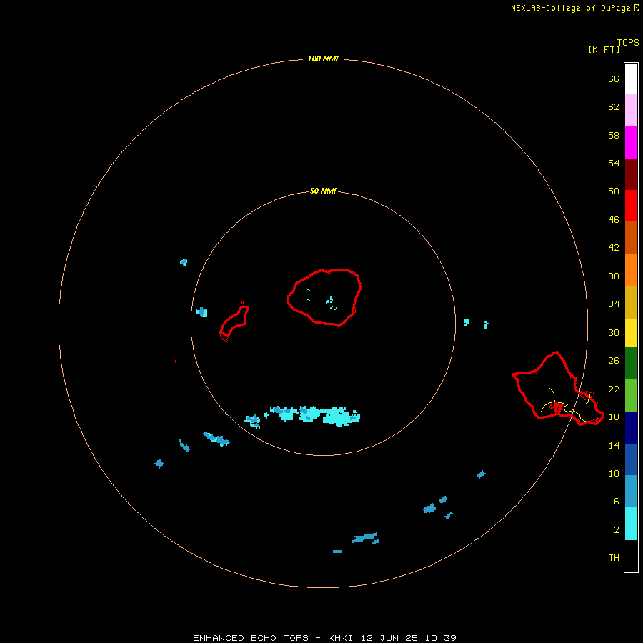
Task: Click the '26' legend value
Action: pyautogui.click(x=614, y=361)
